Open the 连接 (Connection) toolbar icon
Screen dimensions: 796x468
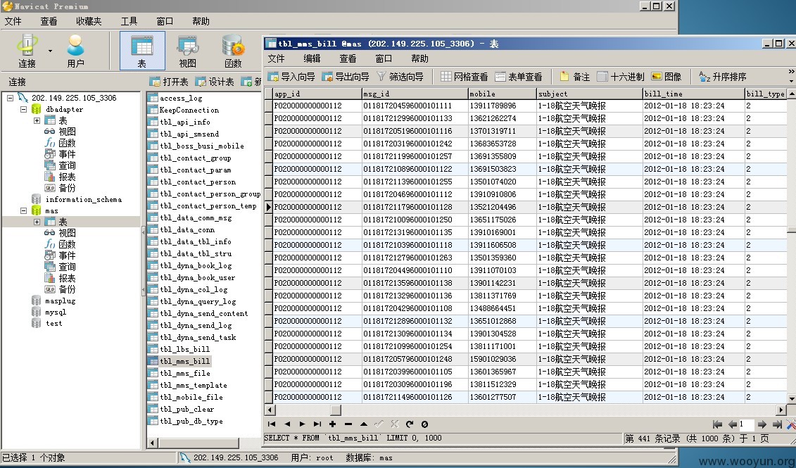[27, 51]
